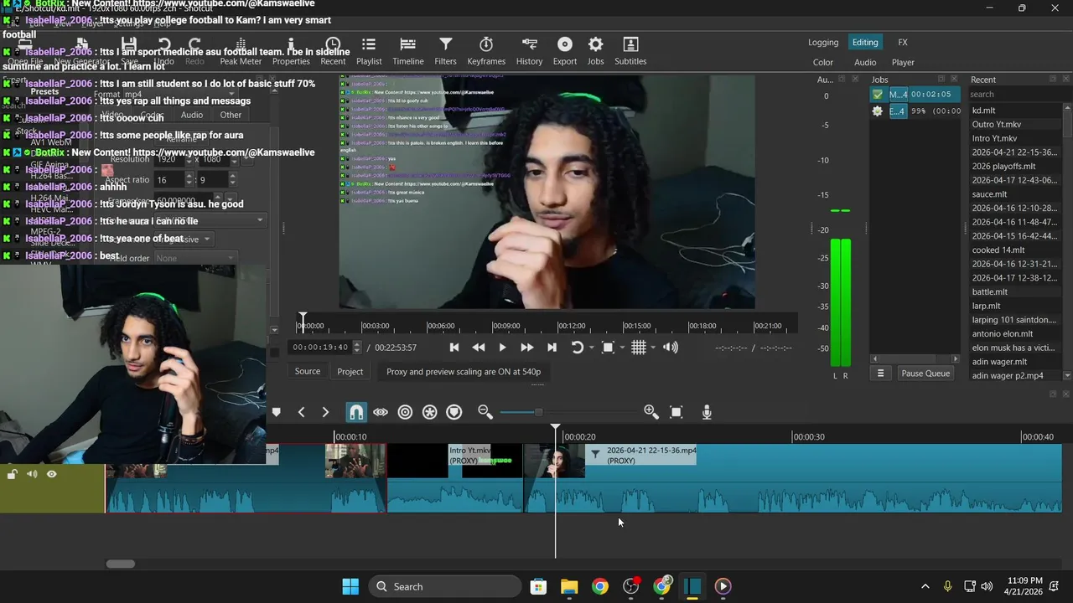Toggle the player grid overlay icon
The width and height of the screenshot is (1073, 603).
pyautogui.click(x=639, y=348)
